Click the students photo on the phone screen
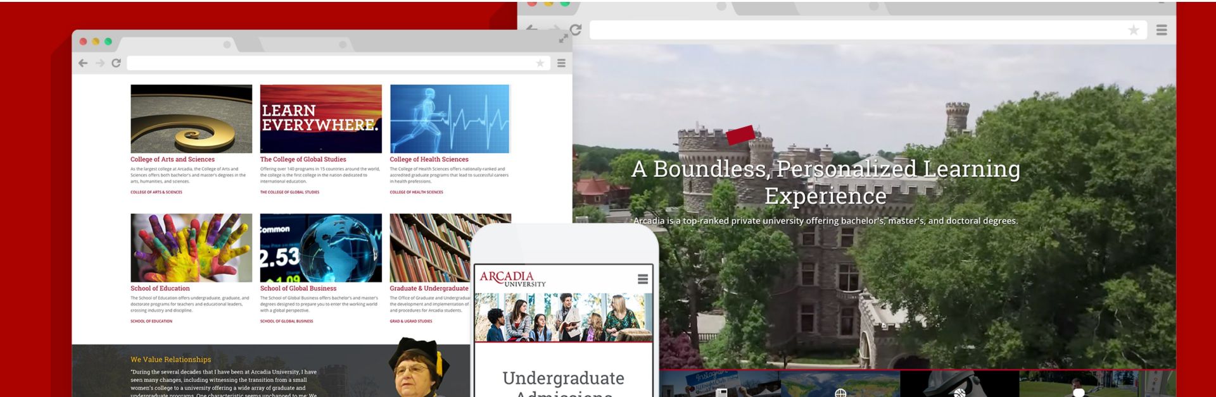Screen dimensions: 1216x397 click(564, 317)
